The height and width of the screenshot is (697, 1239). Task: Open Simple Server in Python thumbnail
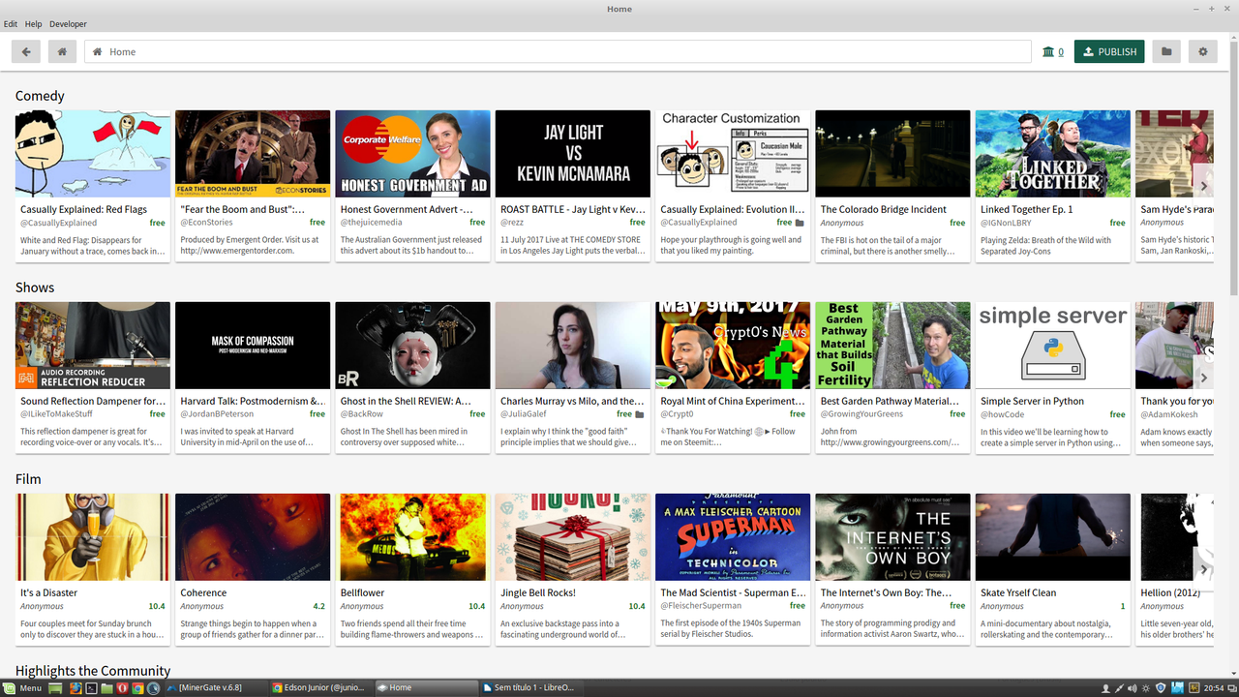tap(1053, 346)
